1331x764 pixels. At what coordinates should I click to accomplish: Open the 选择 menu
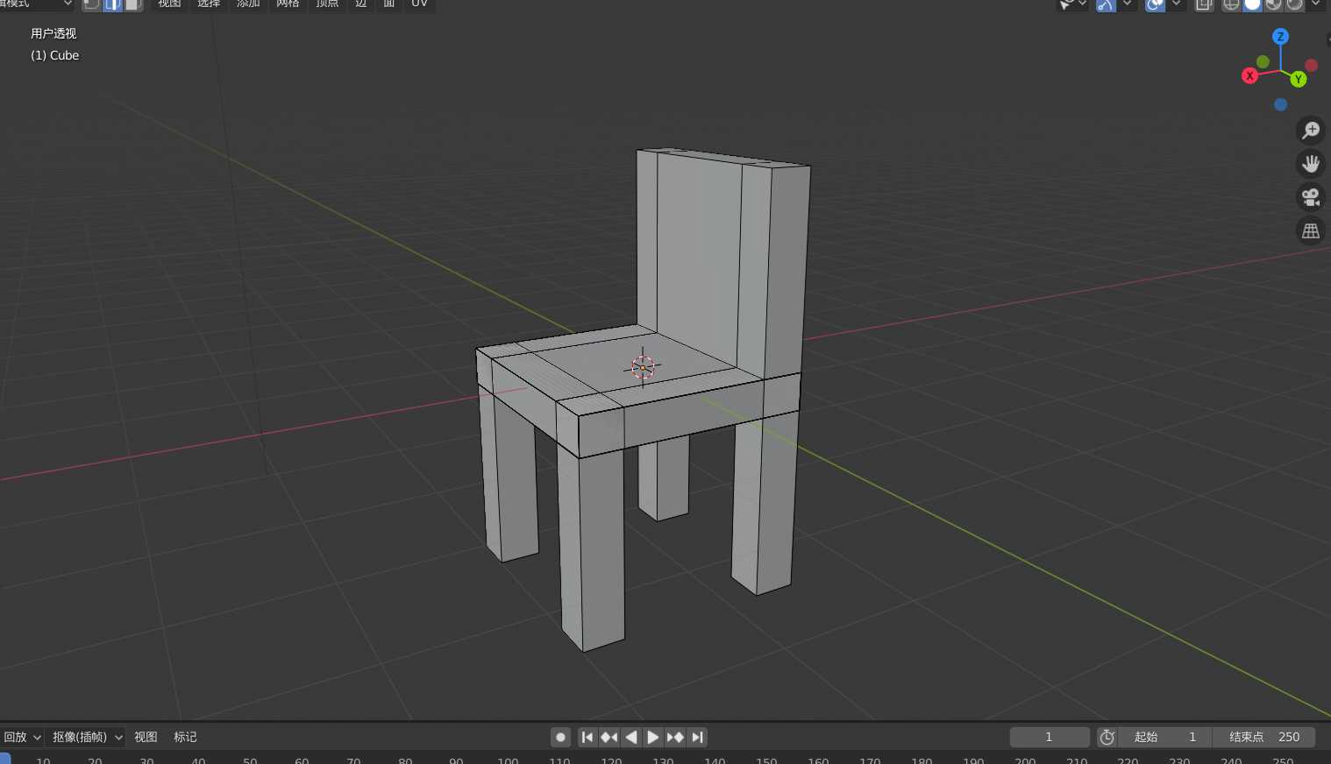coord(209,4)
